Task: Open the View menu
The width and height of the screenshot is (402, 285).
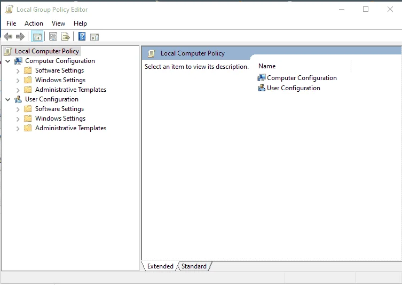Action: [58, 23]
